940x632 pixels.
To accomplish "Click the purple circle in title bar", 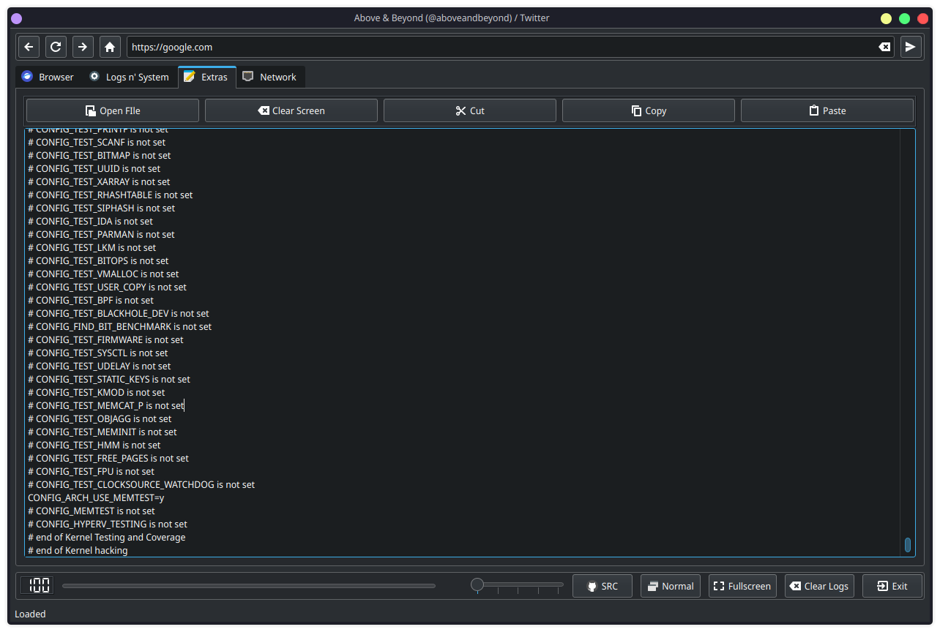I will tap(17, 18).
